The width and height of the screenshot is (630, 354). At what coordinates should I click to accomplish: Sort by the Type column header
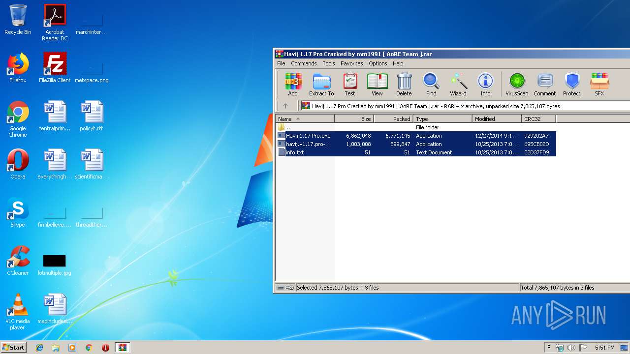(x=443, y=119)
